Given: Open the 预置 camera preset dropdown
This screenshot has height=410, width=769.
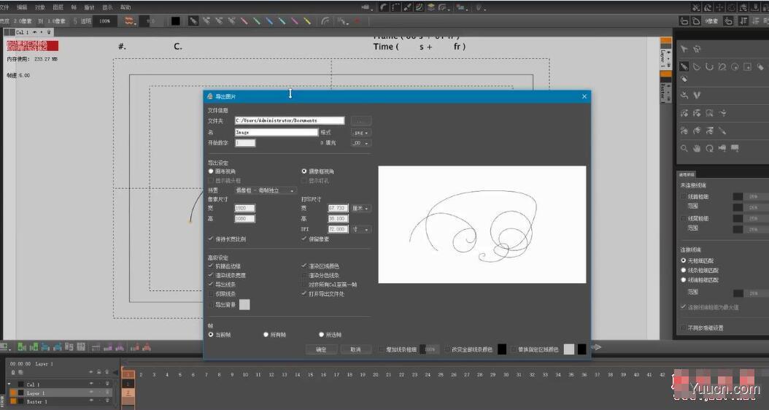Looking at the screenshot, I should pos(266,190).
